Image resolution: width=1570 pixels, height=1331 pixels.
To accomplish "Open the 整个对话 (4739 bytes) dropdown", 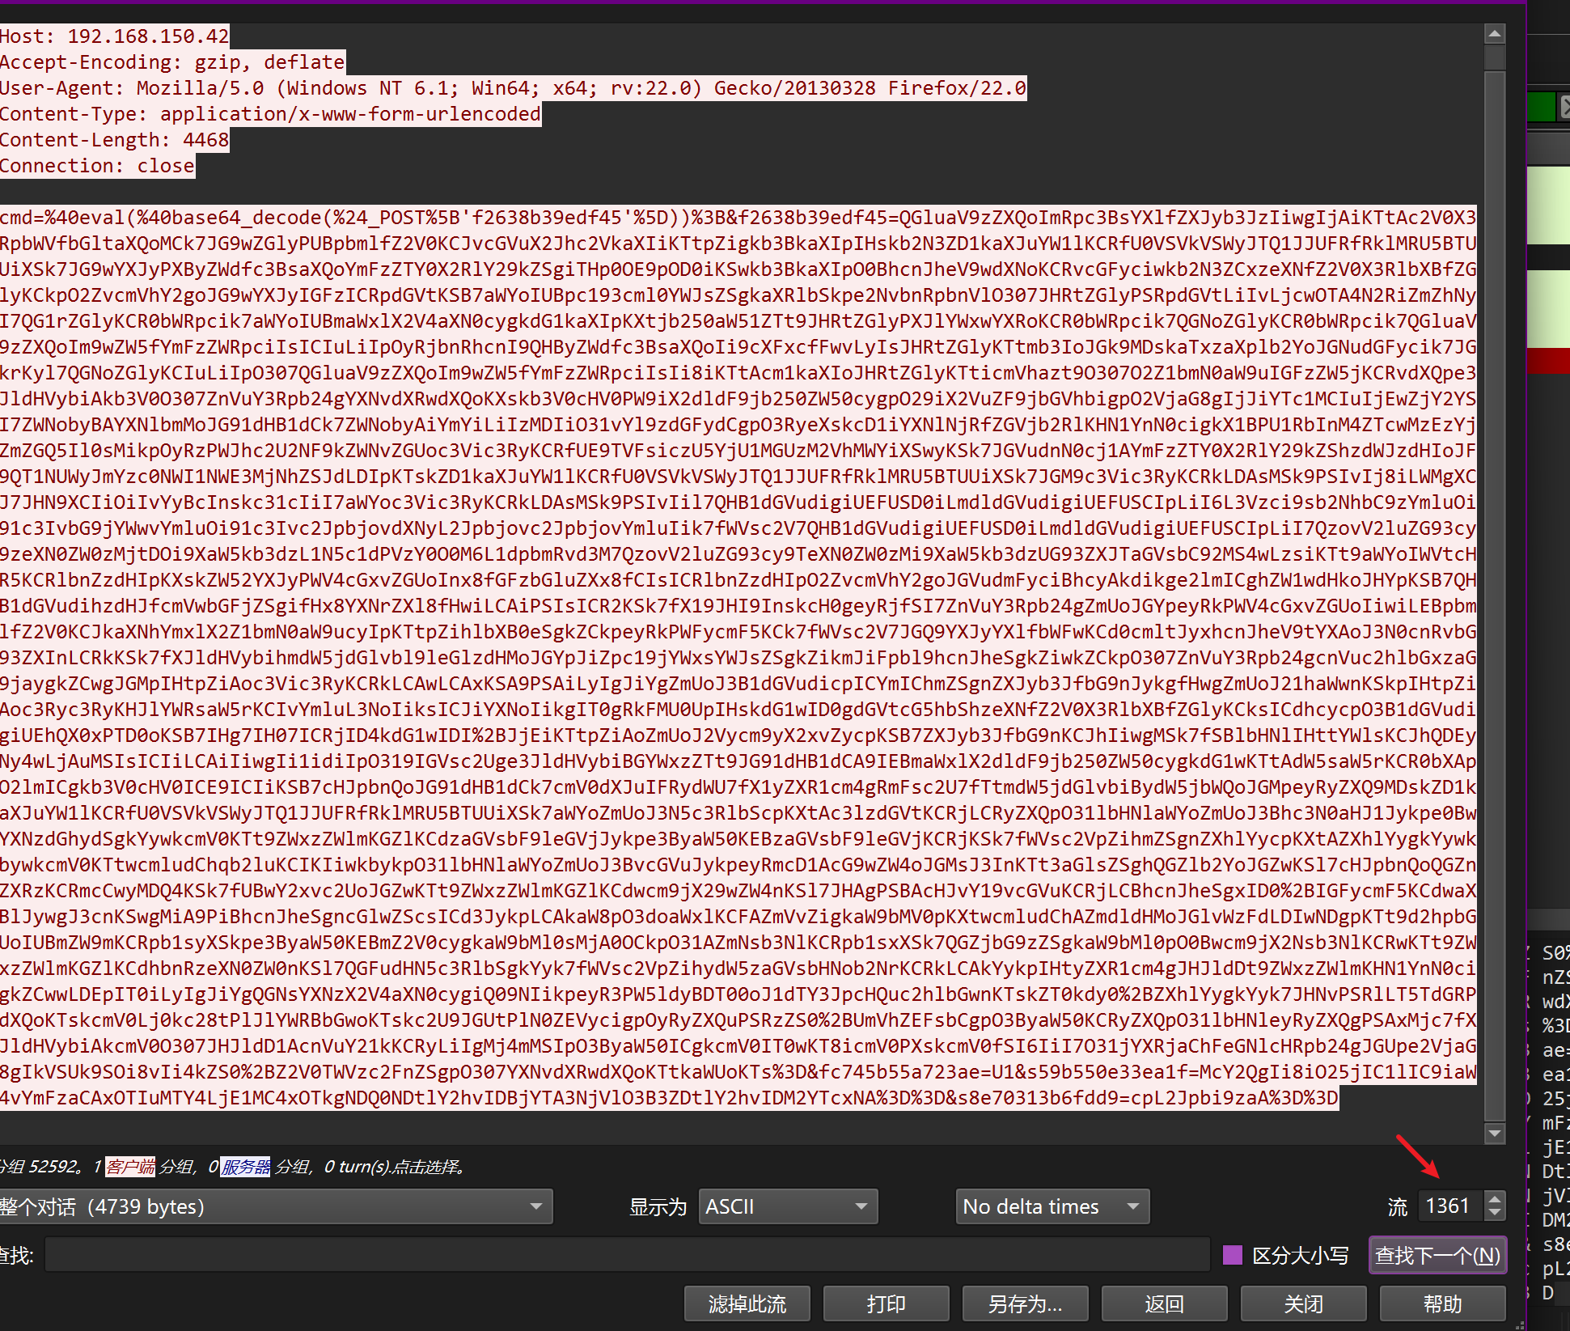I will click(275, 1206).
